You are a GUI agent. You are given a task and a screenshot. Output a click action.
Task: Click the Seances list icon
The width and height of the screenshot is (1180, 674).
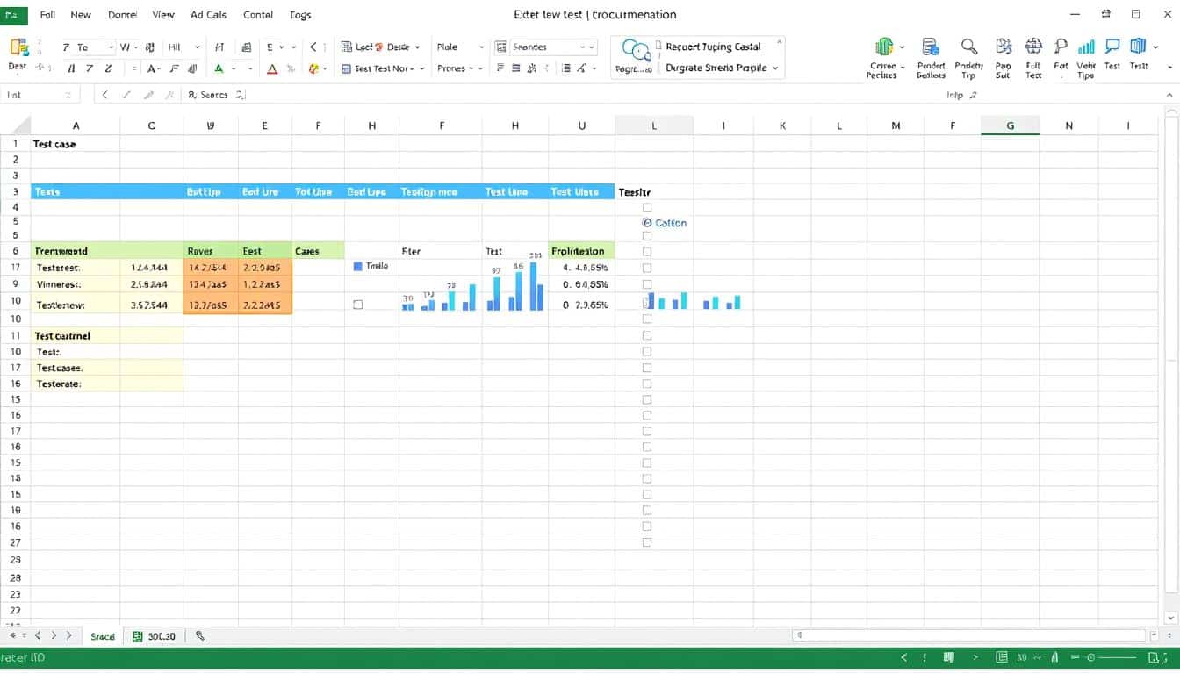pyautogui.click(x=501, y=47)
